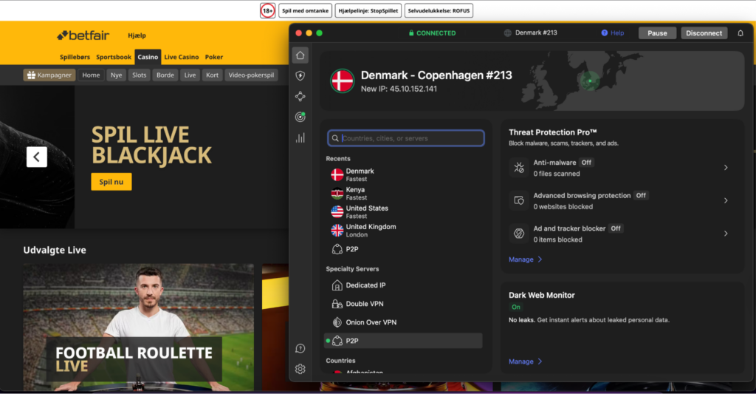Viewport: 756px width, 394px height.
Task: Click search magnifier icon in server field
Action: click(x=335, y=138)
